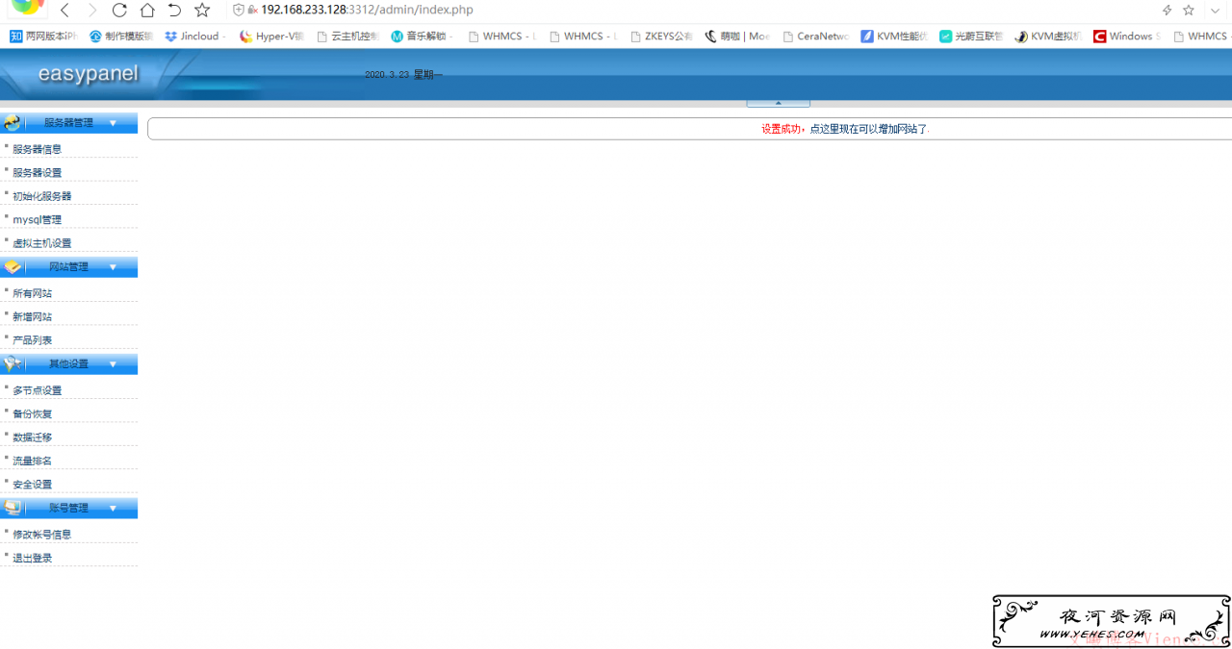View 流量排名 page
1232x649 pixels.
point(33,462)
